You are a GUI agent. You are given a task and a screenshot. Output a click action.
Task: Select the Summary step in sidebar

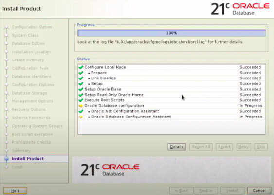tap(21, 151)
